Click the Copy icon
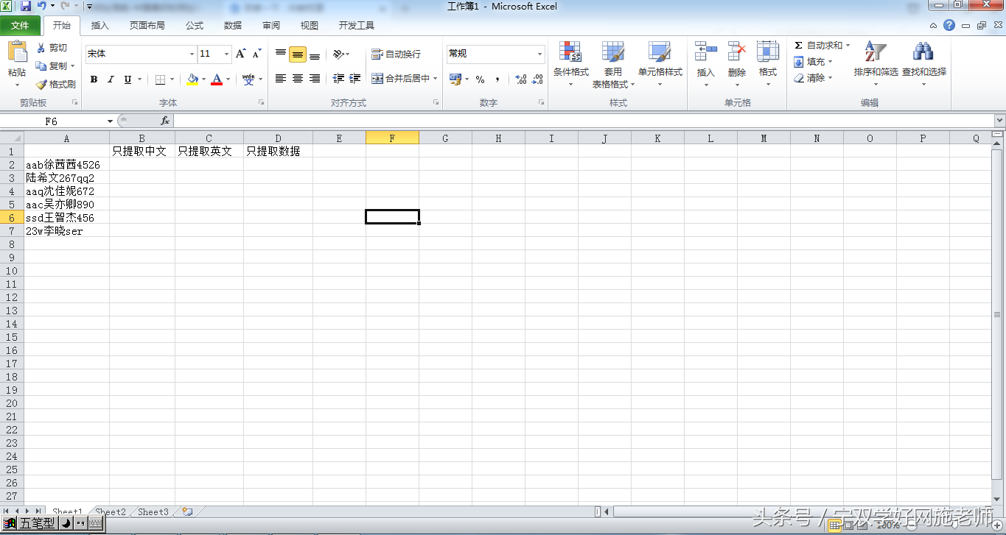The height and width of the screenshot is (535, 1006). pos(41,66)
